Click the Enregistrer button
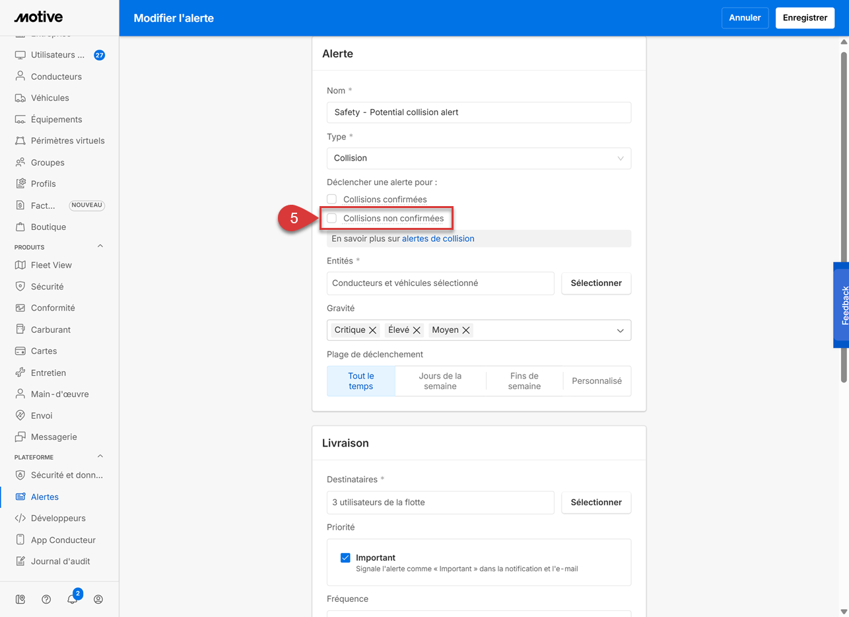Viewport: 849px width, 617px height. (805, 18)
